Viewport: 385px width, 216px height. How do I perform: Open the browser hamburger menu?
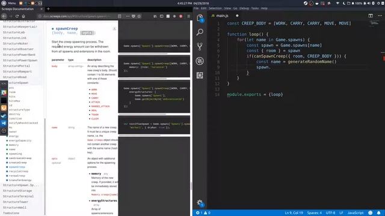tap(188, 16)
